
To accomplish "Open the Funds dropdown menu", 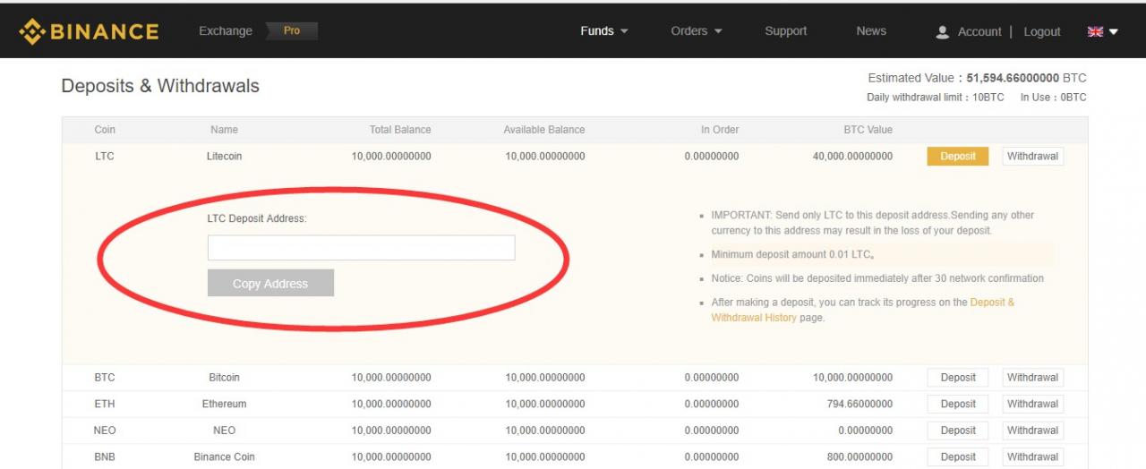I will [603, 30].
